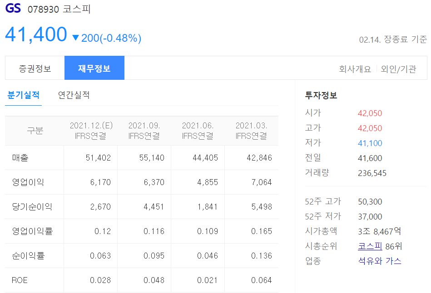Viewport: 431px width, 293px height.
Task: Click the 영업이익 value 6,170
Action: (x=100, y=182)
